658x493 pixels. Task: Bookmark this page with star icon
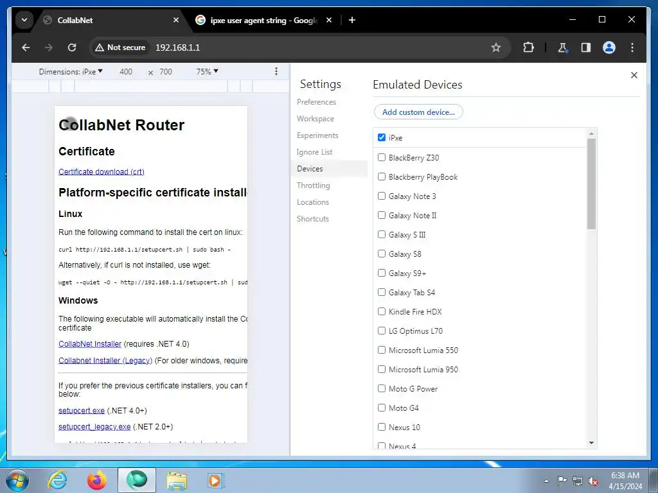496,48
